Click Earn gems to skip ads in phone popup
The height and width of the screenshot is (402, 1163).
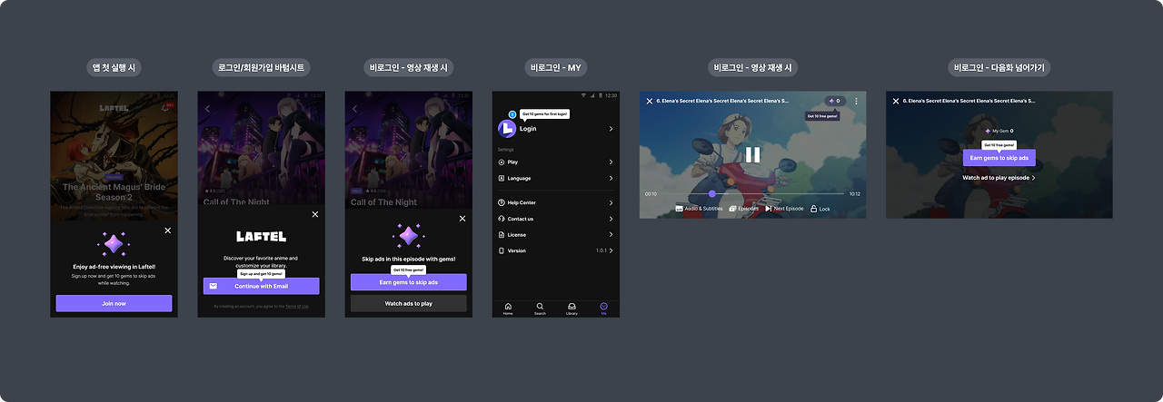[408, 282]
